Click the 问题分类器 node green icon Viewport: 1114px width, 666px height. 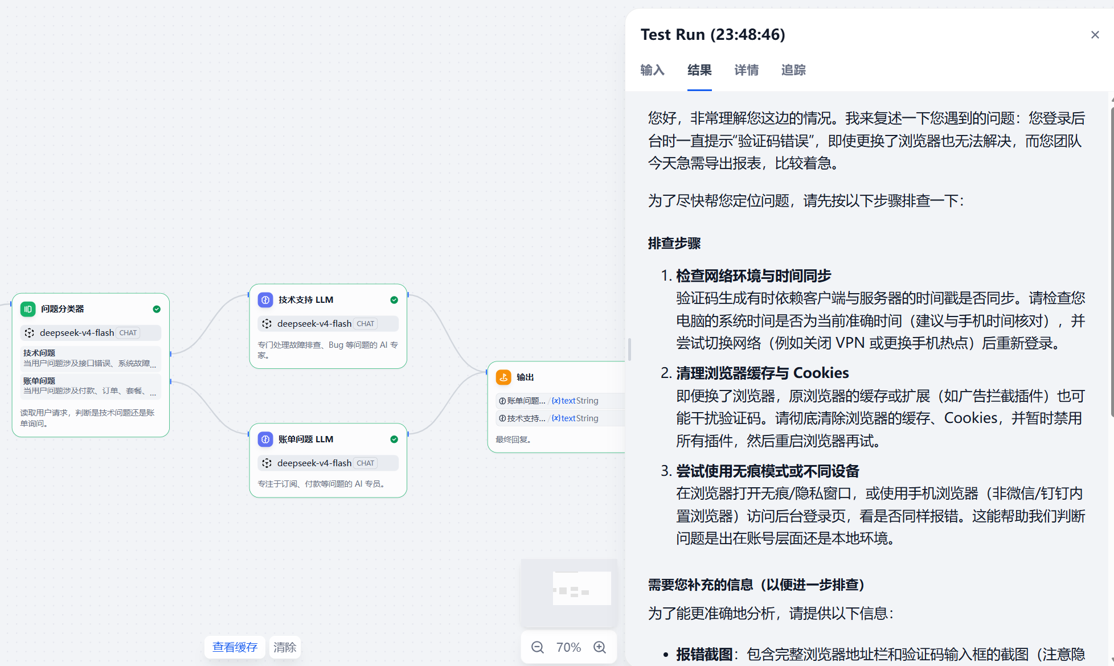(28, 309)
